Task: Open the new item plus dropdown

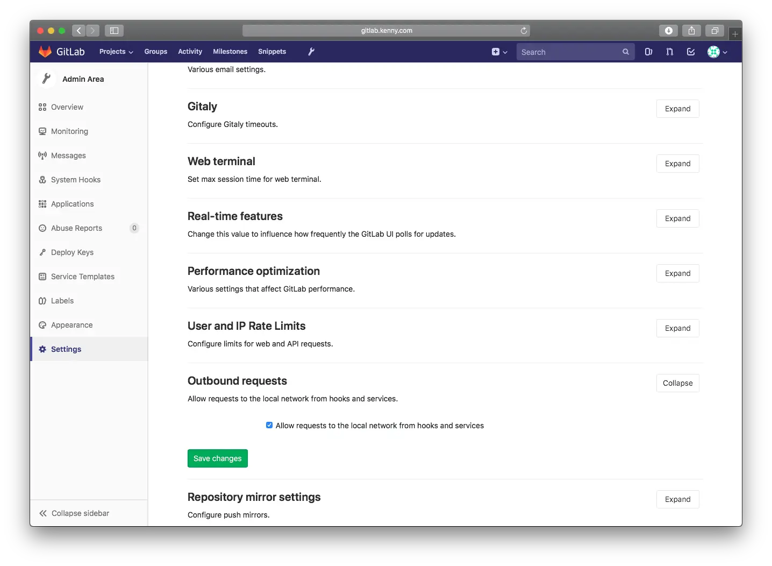Action: (x=499, y=52)
